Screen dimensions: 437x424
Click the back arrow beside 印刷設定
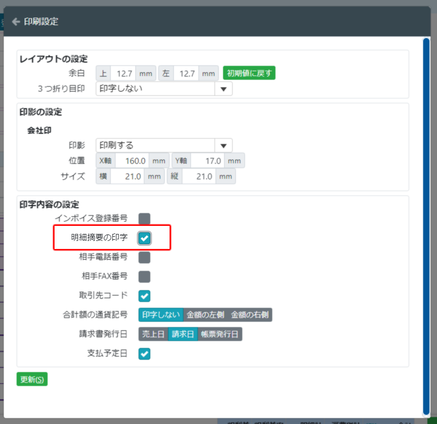15,22
